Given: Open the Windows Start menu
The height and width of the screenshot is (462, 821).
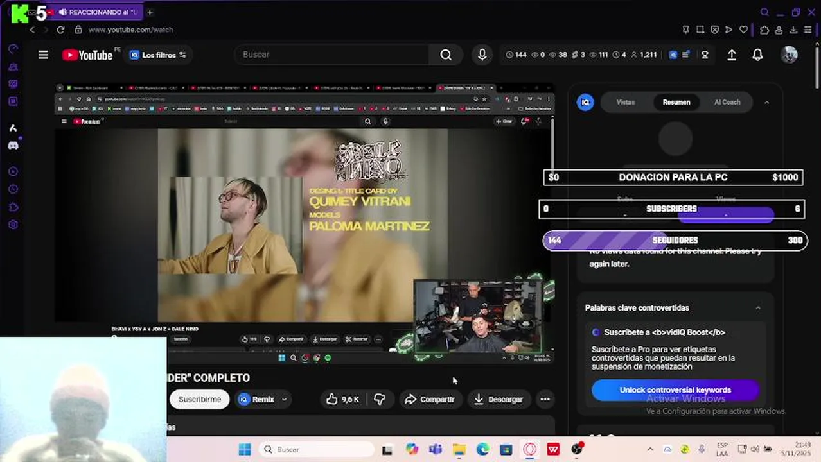Looking at the screenshot, I should point(245,449).
